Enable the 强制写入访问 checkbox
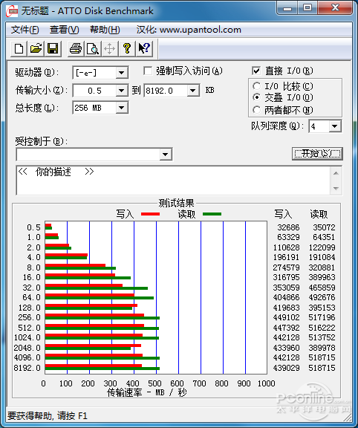The height and width of the screenshot is (428, 358). pyautogui.click(x=148, y=71)
